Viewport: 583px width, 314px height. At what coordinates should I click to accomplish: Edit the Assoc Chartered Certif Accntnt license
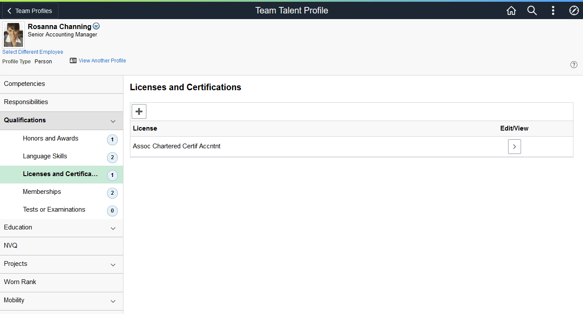pos(514,146)
